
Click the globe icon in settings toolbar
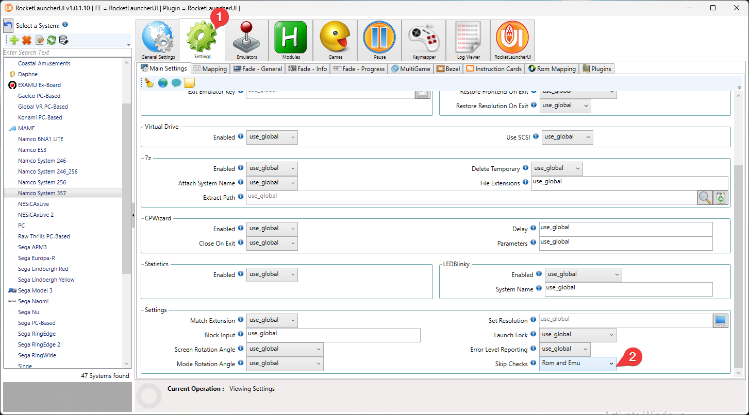point(163,83)
